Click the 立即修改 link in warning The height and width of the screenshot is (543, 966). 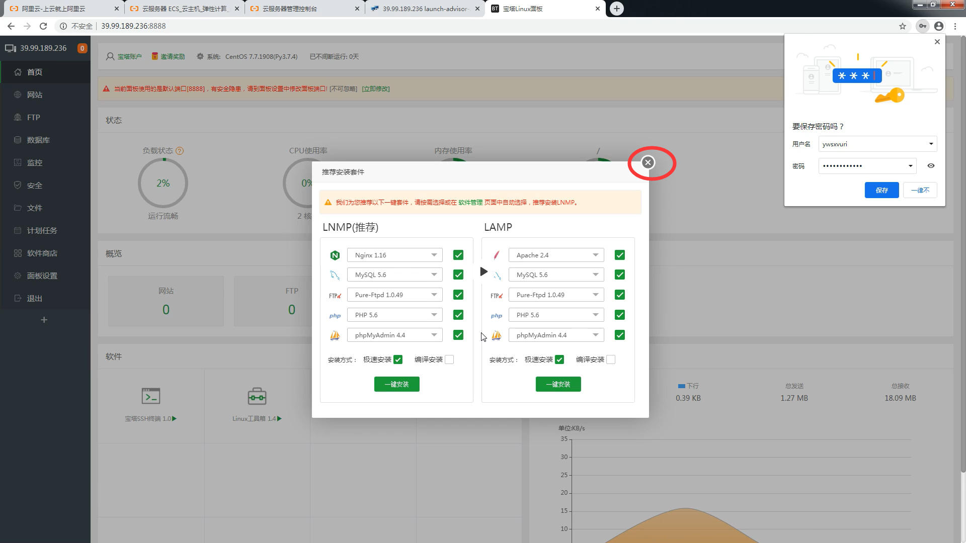376,89
